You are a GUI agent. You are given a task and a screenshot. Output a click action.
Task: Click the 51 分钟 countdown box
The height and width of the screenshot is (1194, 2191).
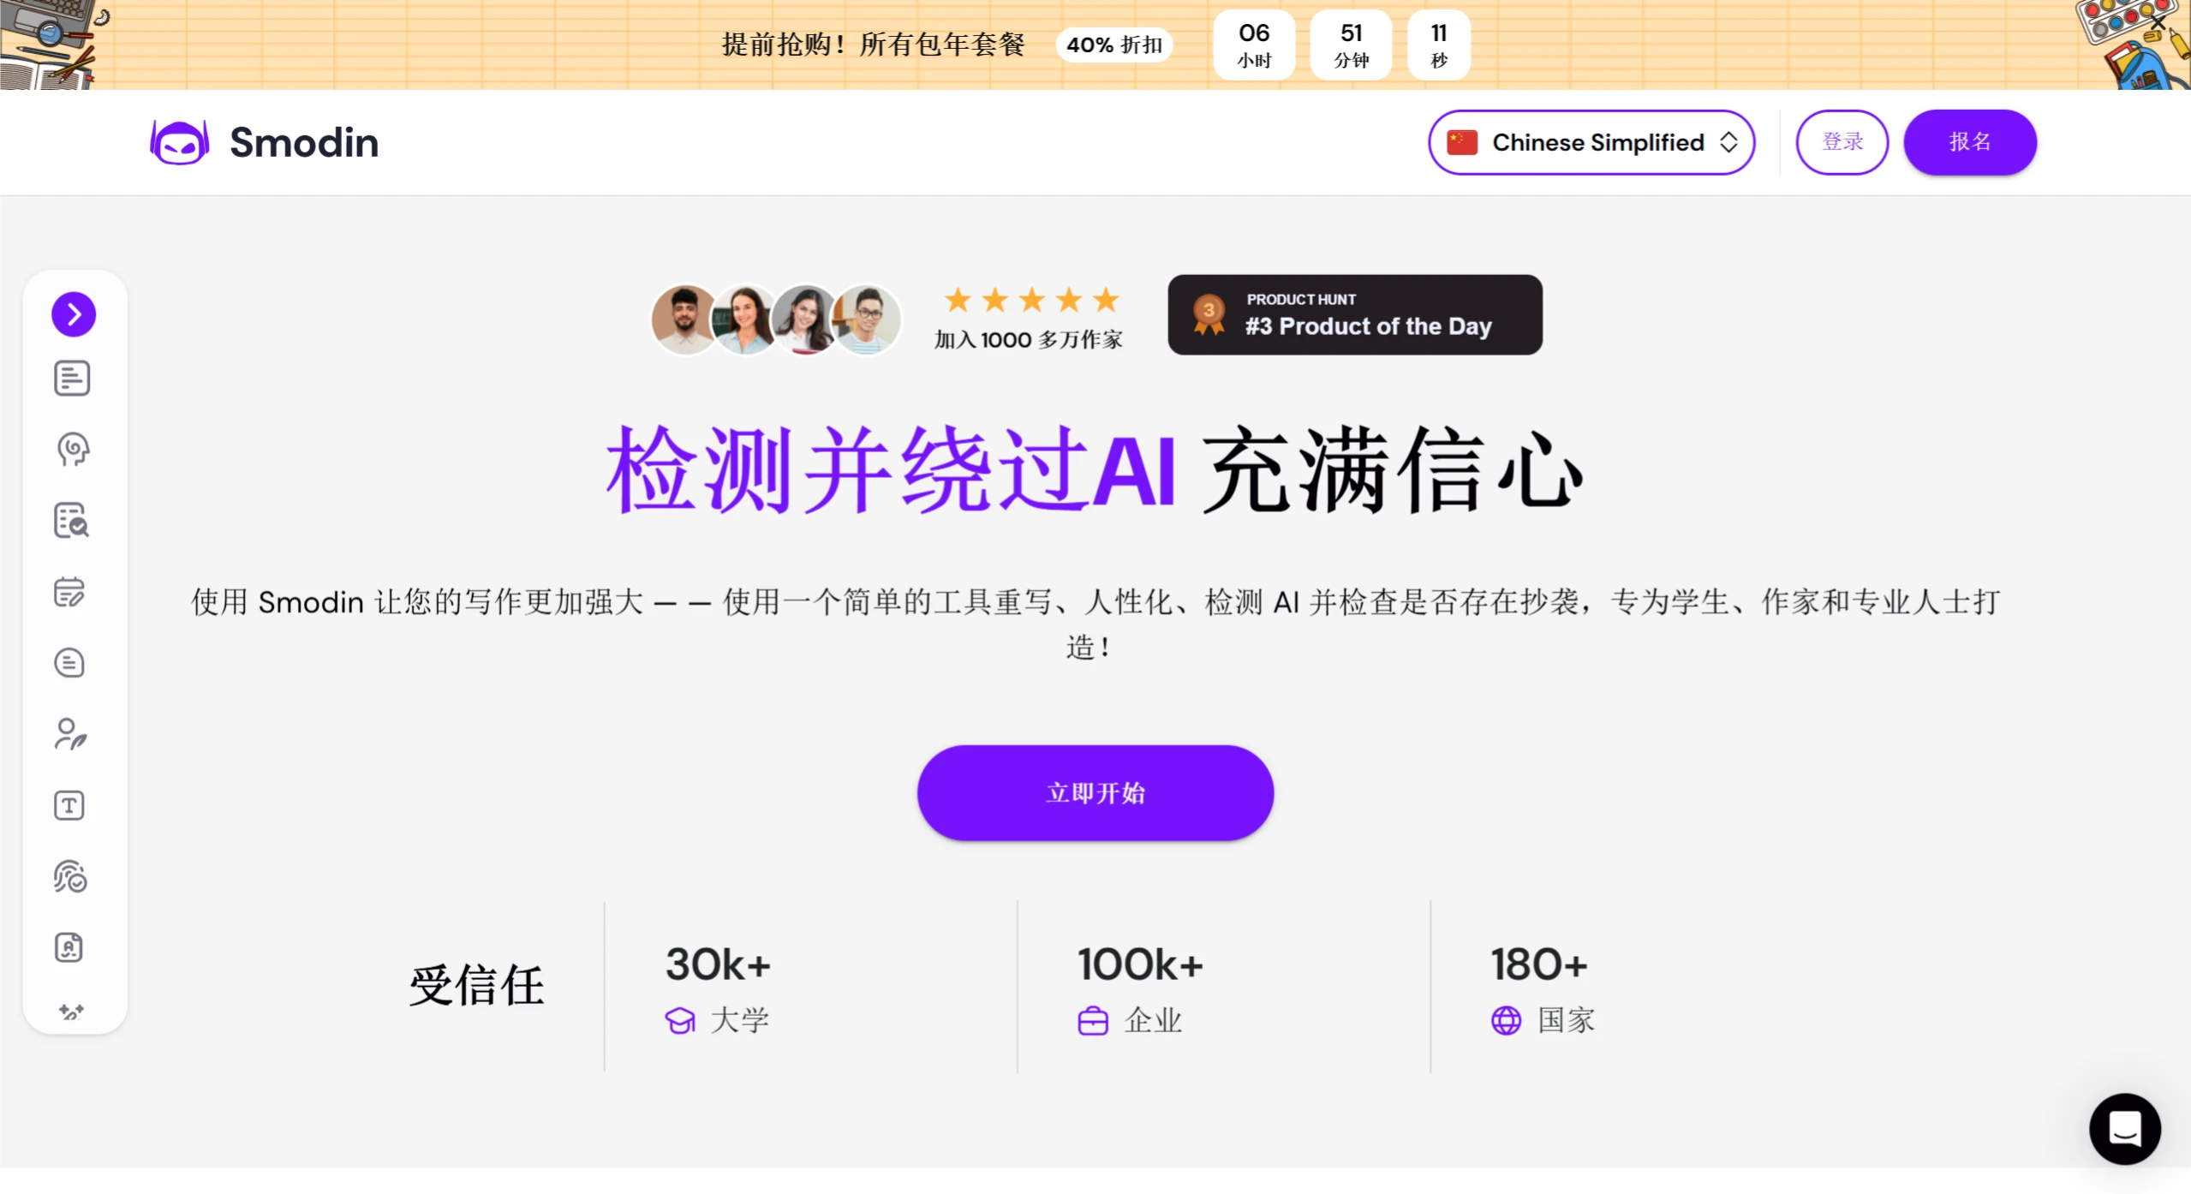[1351, 45]
